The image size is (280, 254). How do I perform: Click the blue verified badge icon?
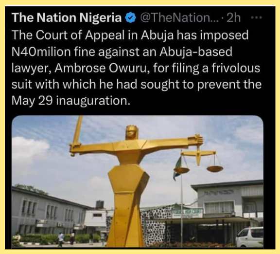point(131,18)
